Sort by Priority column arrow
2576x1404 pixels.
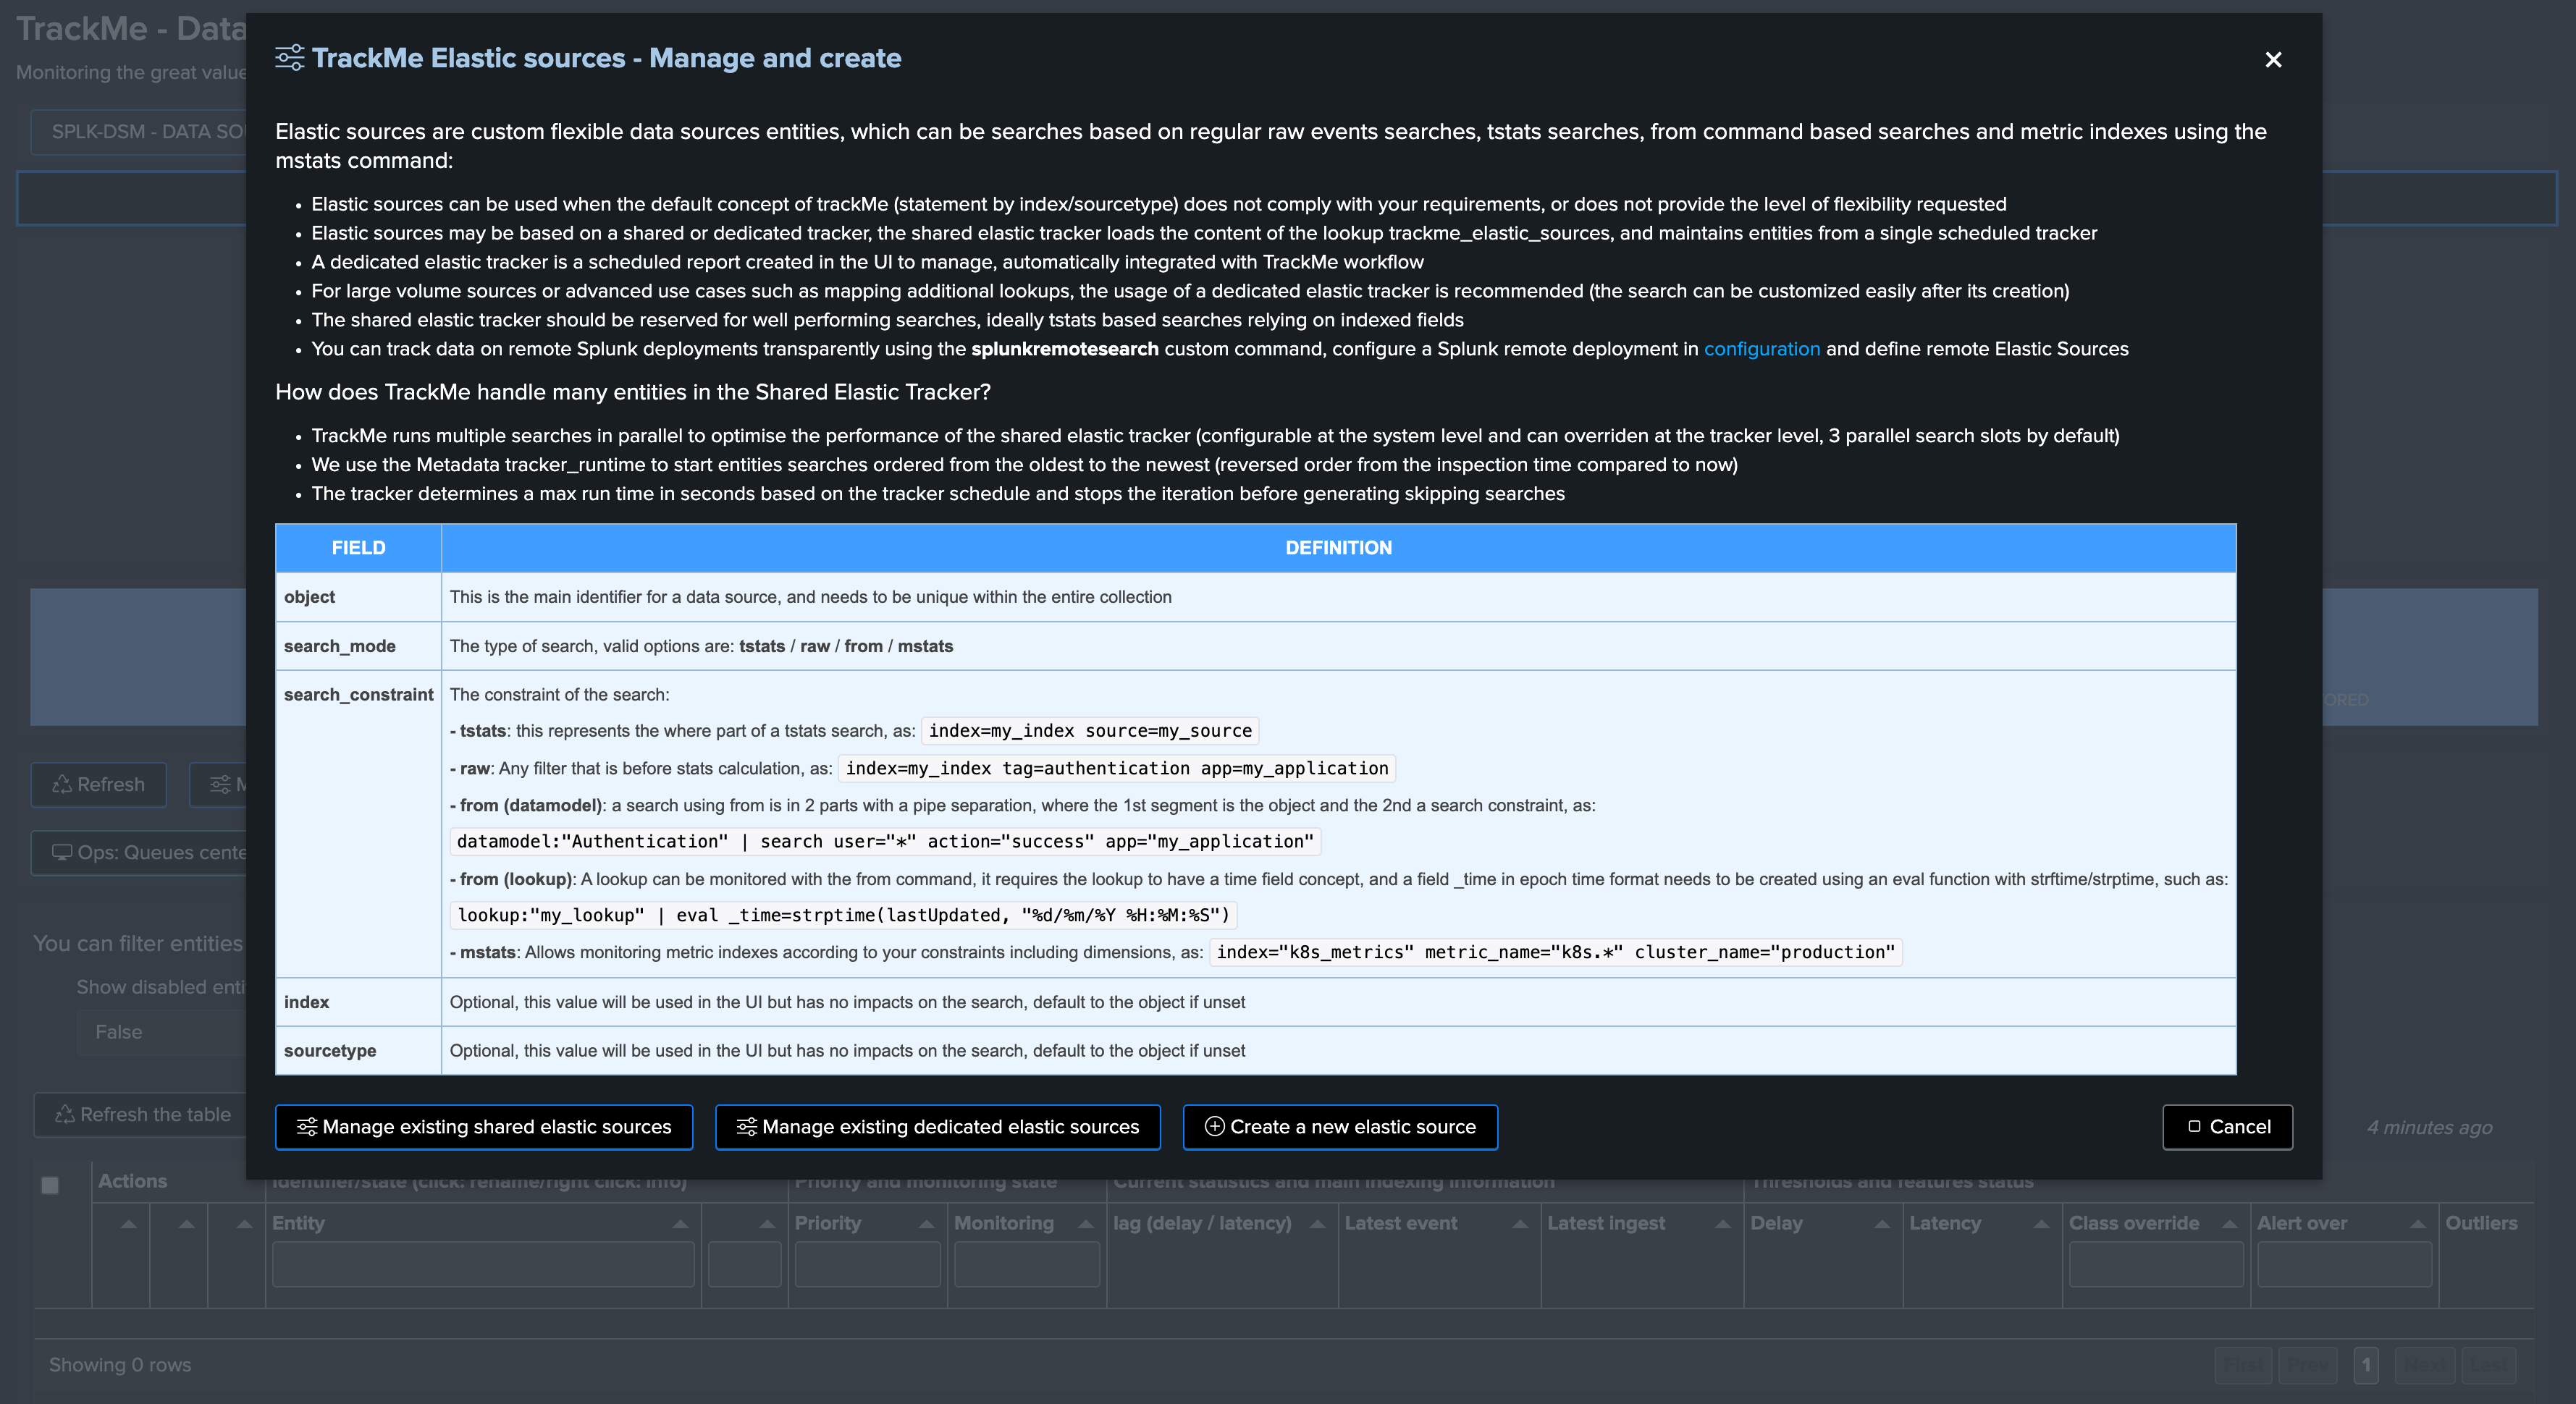coord(926,1224)
